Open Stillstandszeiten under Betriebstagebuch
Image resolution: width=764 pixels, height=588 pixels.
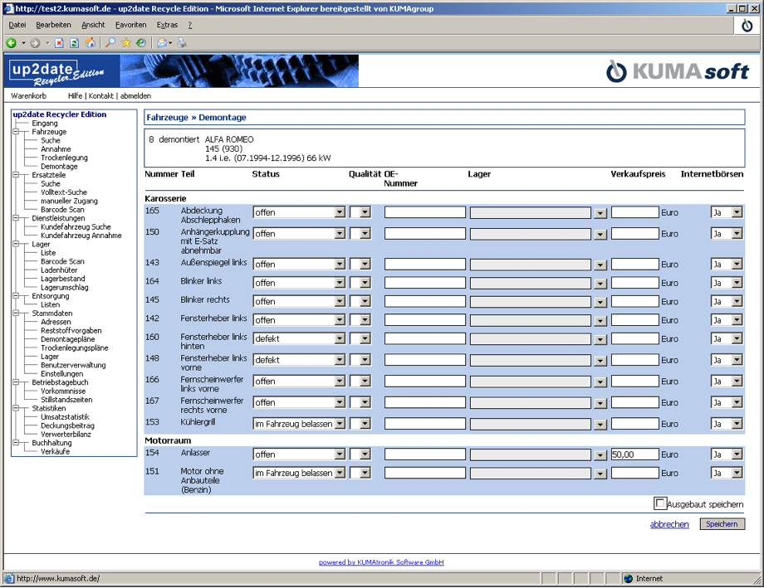pyautogui.click(x=66, y=400)
